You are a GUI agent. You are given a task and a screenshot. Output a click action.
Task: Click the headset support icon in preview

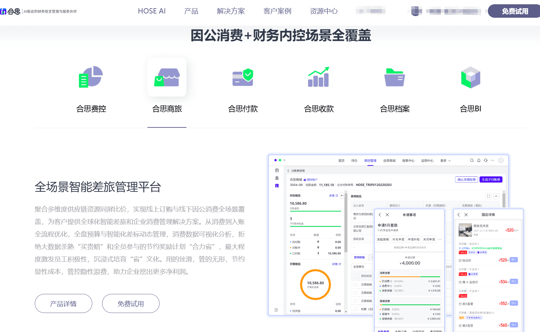[x=486, y=160]
